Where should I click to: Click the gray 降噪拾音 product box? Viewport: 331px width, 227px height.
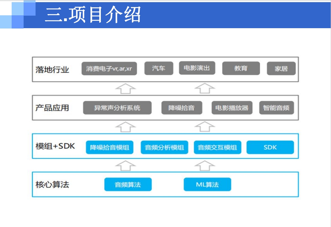coord(181,108)
